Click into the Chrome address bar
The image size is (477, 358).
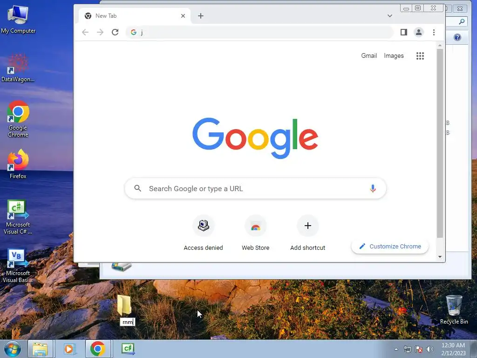(x=259, y=32)
